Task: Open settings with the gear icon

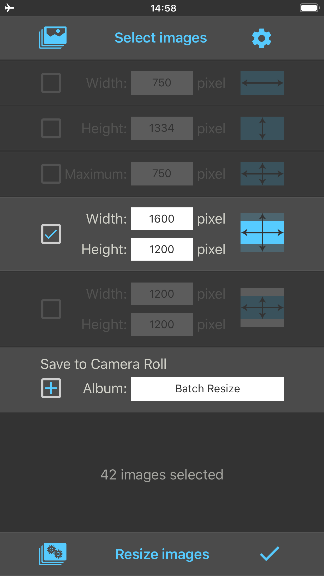Action: (x=262, y=38)
